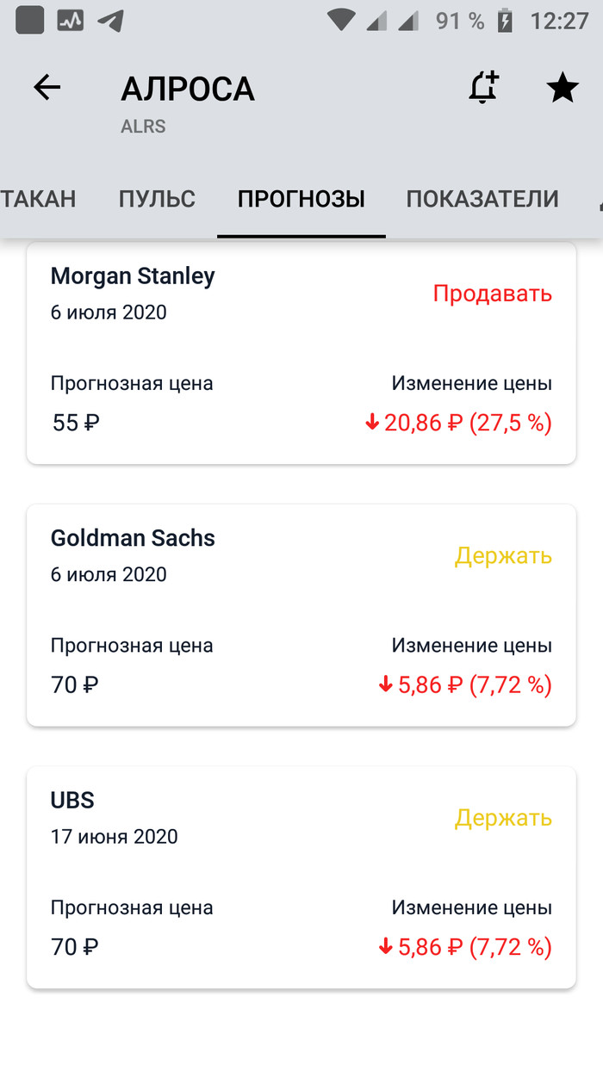Open the Telegram notification icon
Image resolution: width=603 pixels, height=1071 pixels.
110,21
